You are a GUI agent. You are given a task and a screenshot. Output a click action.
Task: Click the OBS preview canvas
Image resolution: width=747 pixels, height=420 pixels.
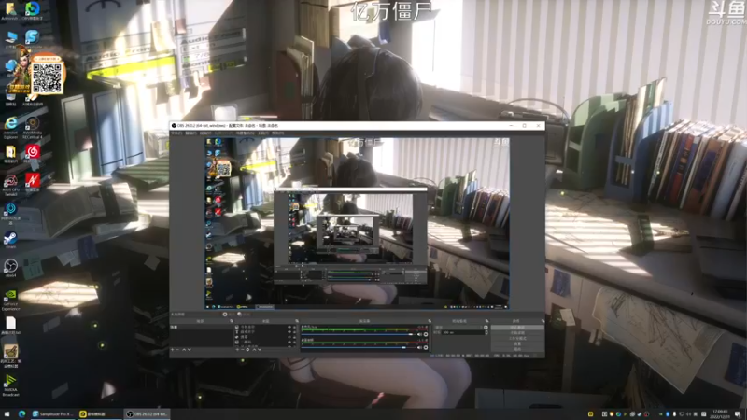tap(357, 223)
